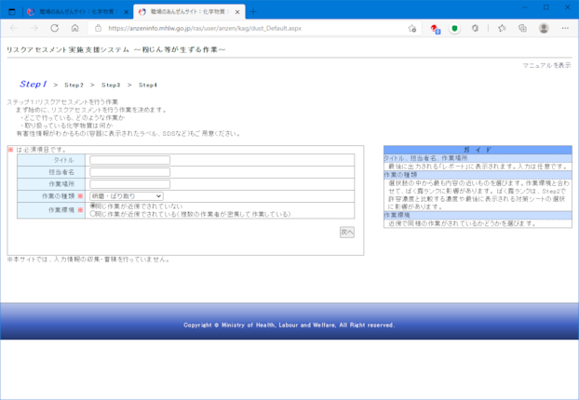Click the browser Back arrow
The width and height of the screenshot is (579, 400).
tap(14, 28)
